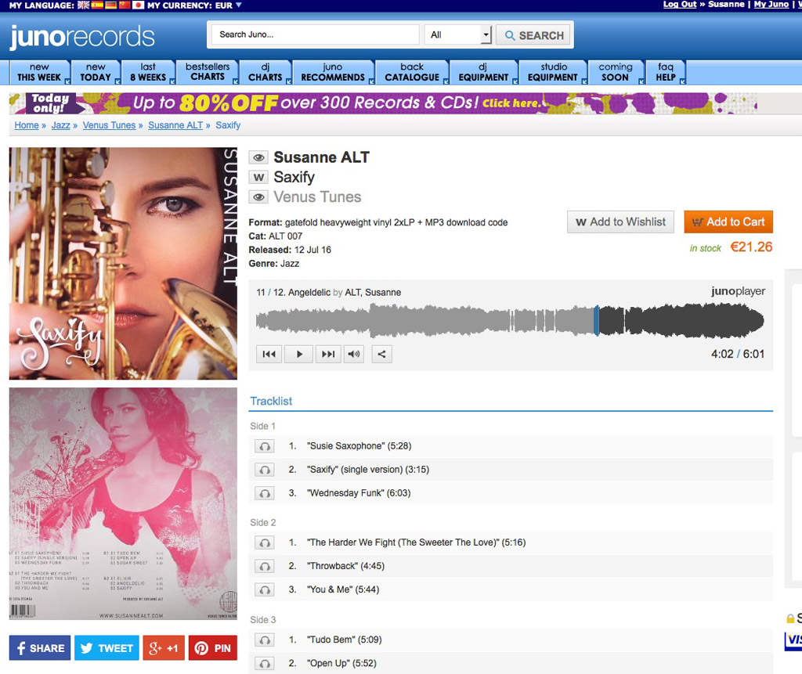Open the 80% OFF promotional banner
Image resolution: width=802 pixels, height=674 pixels.
[383, 103]
